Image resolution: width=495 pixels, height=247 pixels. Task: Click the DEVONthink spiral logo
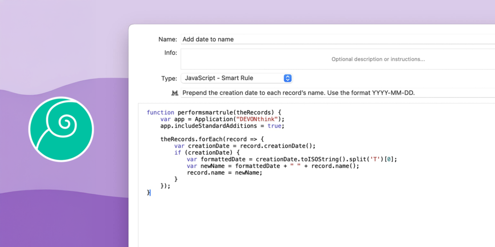coord(61,129)
